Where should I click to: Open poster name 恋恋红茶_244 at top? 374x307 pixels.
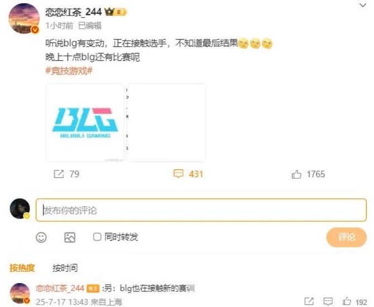74,12
